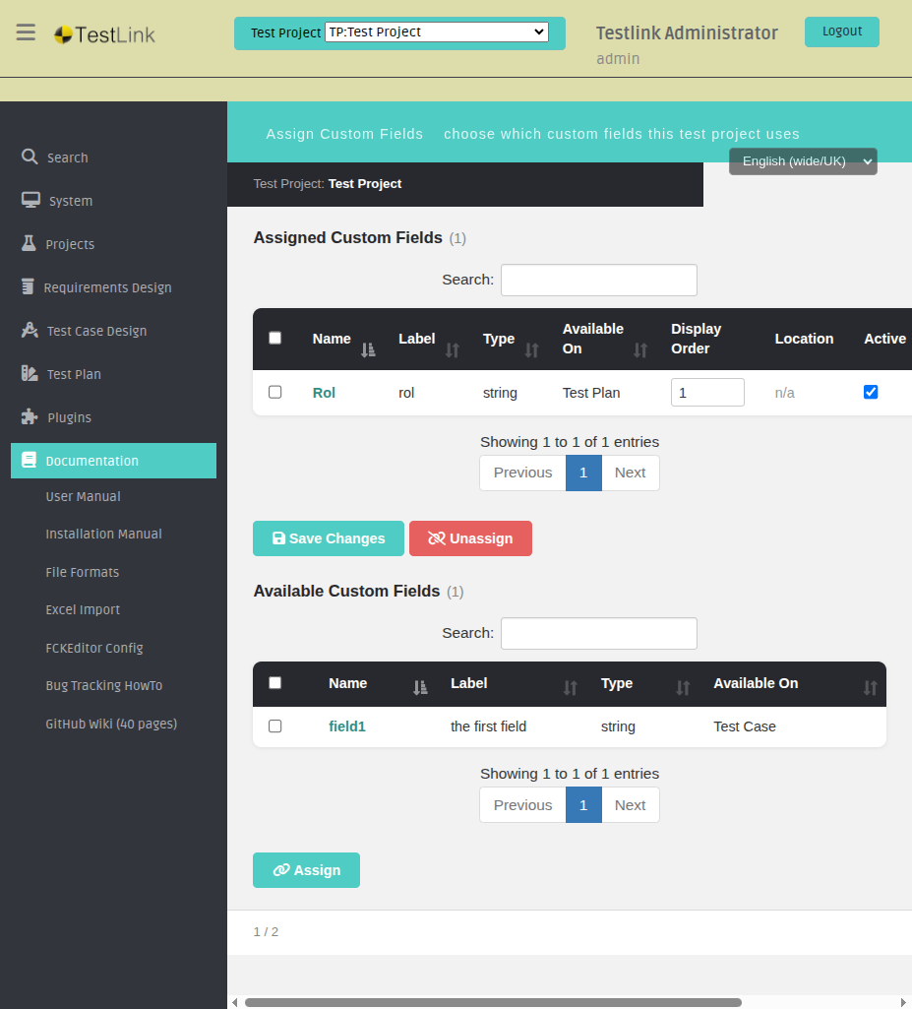Click the horizontal scrollbar thumb
This screenshot has height=1009, width=912.
[x=493, y=1002]
